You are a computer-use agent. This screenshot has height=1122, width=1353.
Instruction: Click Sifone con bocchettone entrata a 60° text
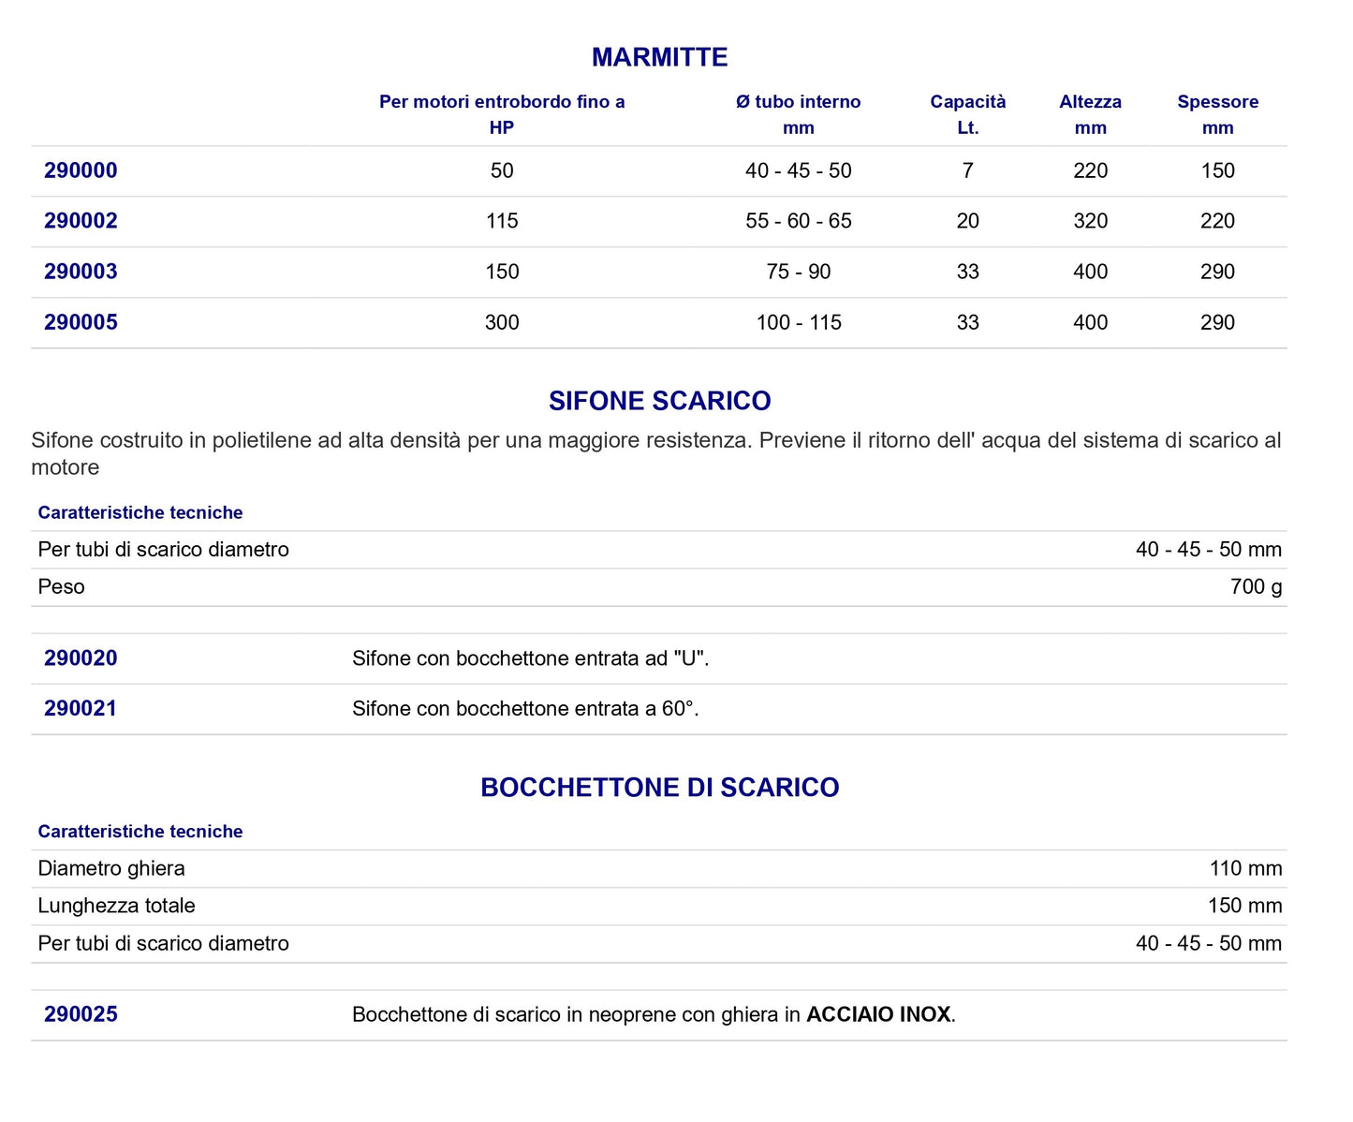[526, 709]
